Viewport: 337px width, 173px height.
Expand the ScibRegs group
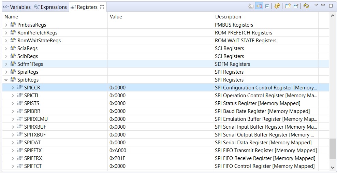6,56
